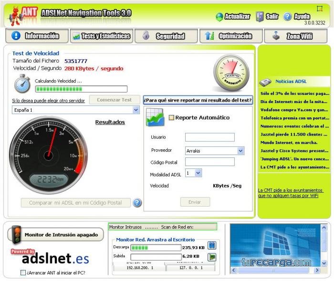Click the Actualizar globe icon

pos(219,17)
